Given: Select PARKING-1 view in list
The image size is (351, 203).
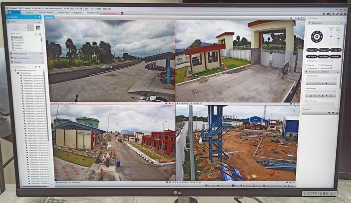Looking at the screenshot, I should coord(17,45).
